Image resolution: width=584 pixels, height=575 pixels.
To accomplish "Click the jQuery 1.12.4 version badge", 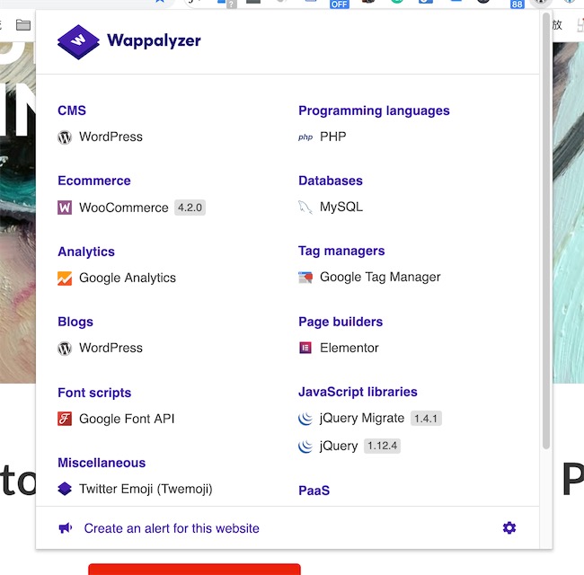I will click(x=382, y=446).
